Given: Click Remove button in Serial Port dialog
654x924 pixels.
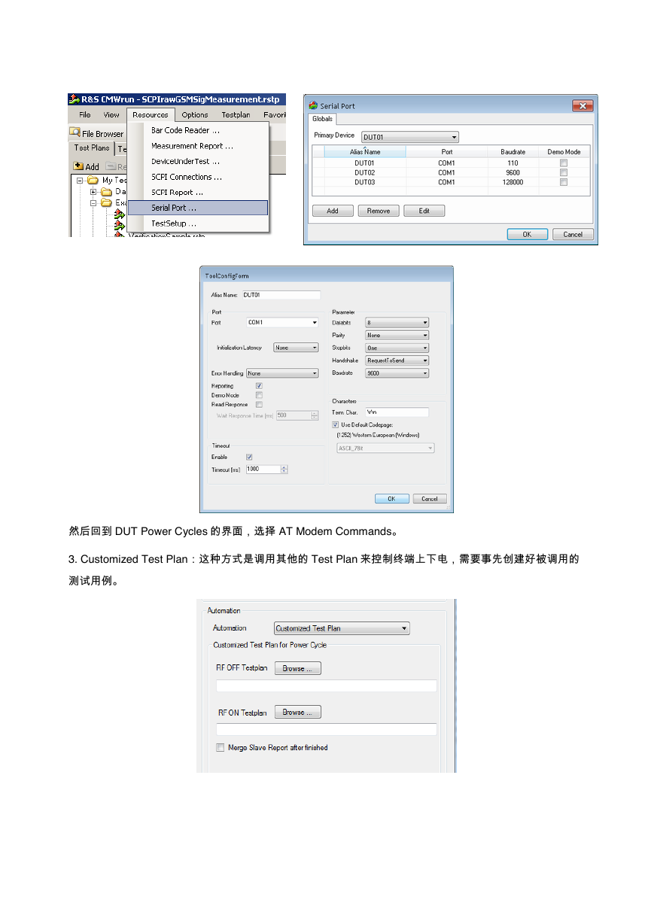Looking at the screenshot, I should pyautogui.click(x=379, y=211).
